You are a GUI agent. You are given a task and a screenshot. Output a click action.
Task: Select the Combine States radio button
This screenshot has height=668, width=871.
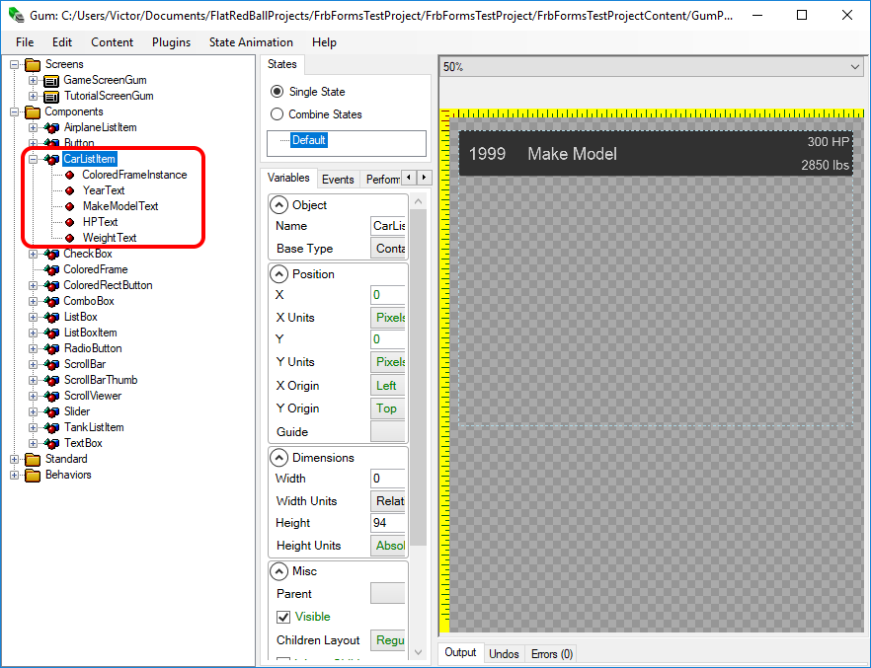coord(277,114)
